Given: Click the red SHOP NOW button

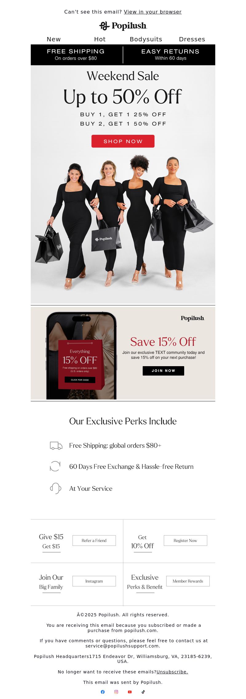Looking at the screenshot, I should tap(123, 141).
